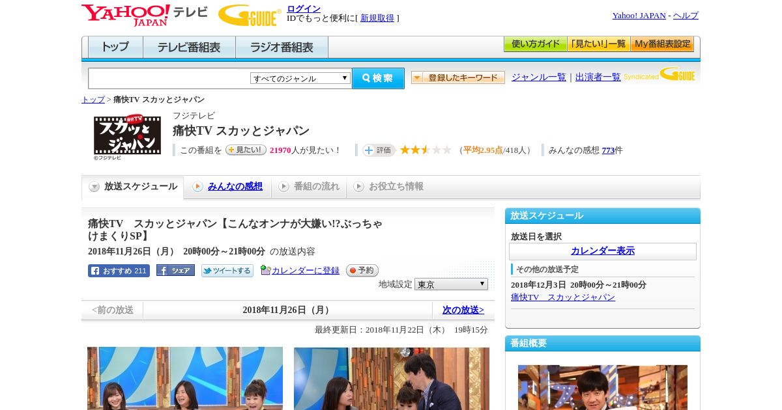782x410 pixels.
Task: Open the sidebar 痛快TV スカッとジャパン schedule link
Action: tap(563, 297)
